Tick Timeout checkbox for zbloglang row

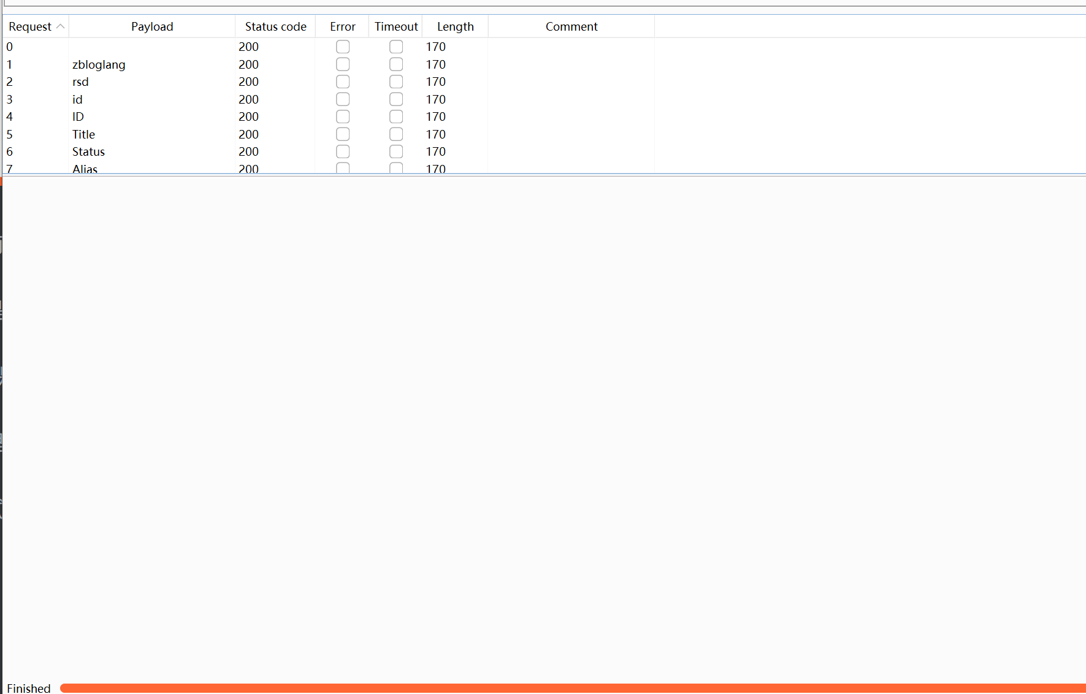click(x=396, y=64)
